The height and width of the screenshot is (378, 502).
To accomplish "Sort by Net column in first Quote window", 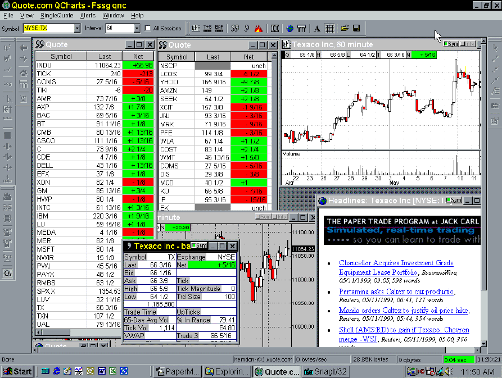I will click(138, 56).
